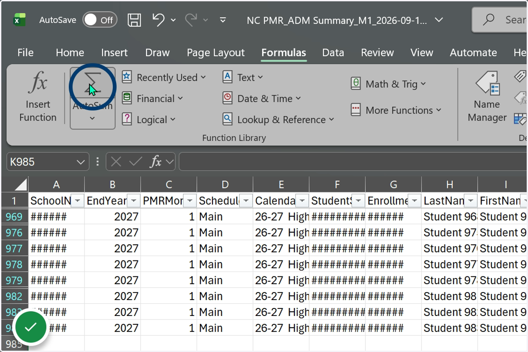Select column H header
The image size is (528, 352).
coord(449,185)
